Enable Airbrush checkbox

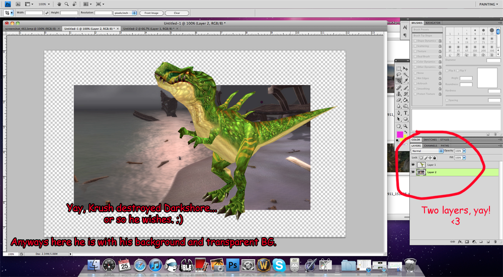tap(415, 83)
